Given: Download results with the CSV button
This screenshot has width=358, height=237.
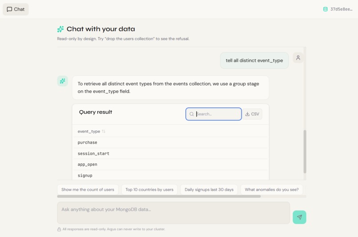Looking at the screenshot, I should [252, 114].
